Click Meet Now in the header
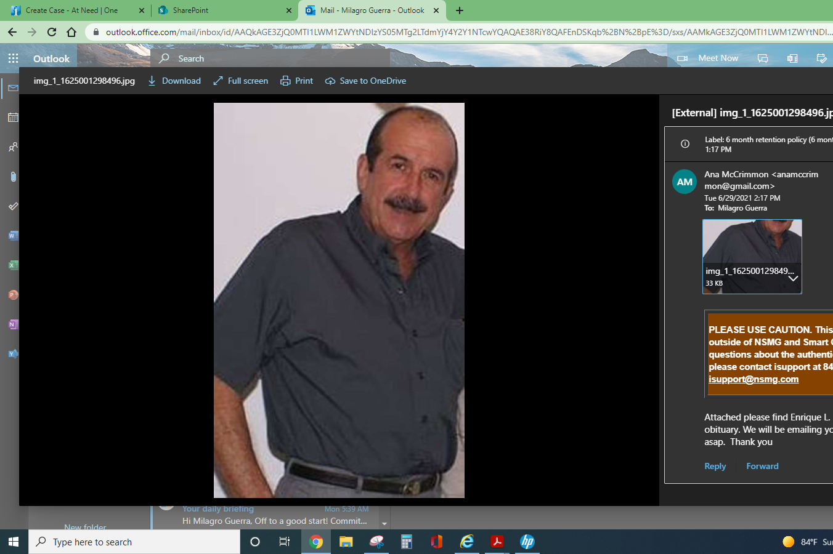 [x=717, y=58]
